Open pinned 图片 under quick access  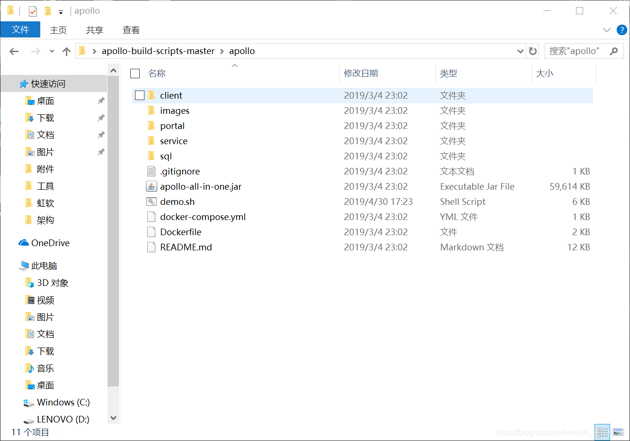pos(45,152)
